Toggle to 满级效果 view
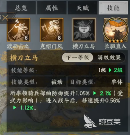This screenshot has width=130, height=135. 109,57
